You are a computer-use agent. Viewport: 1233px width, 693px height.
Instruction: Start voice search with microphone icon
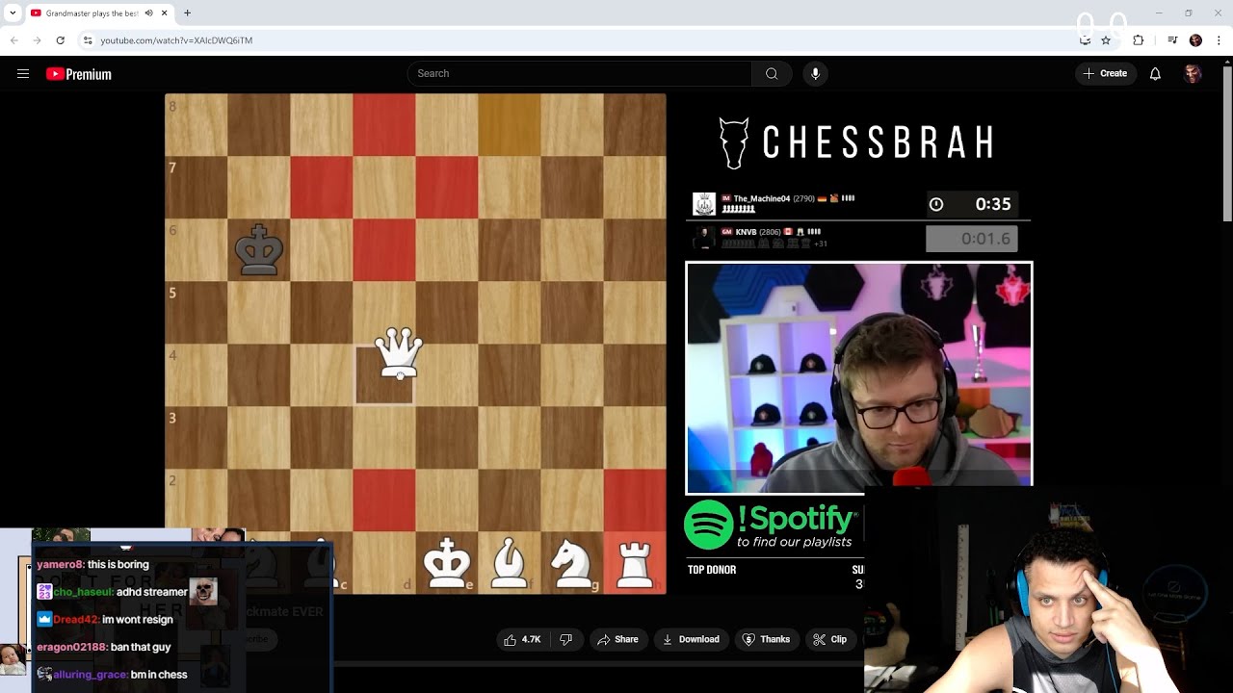click(815, 74)
